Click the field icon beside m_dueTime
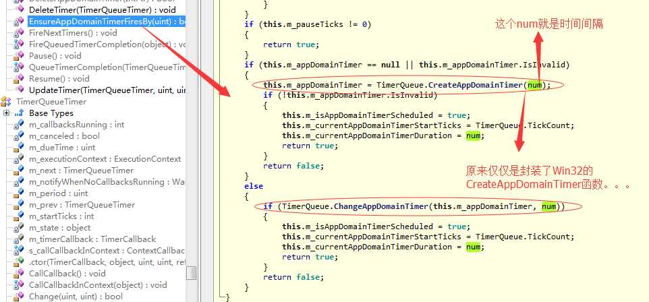The height and width of the screenshot is (302, 649). (x=19, y=147)
